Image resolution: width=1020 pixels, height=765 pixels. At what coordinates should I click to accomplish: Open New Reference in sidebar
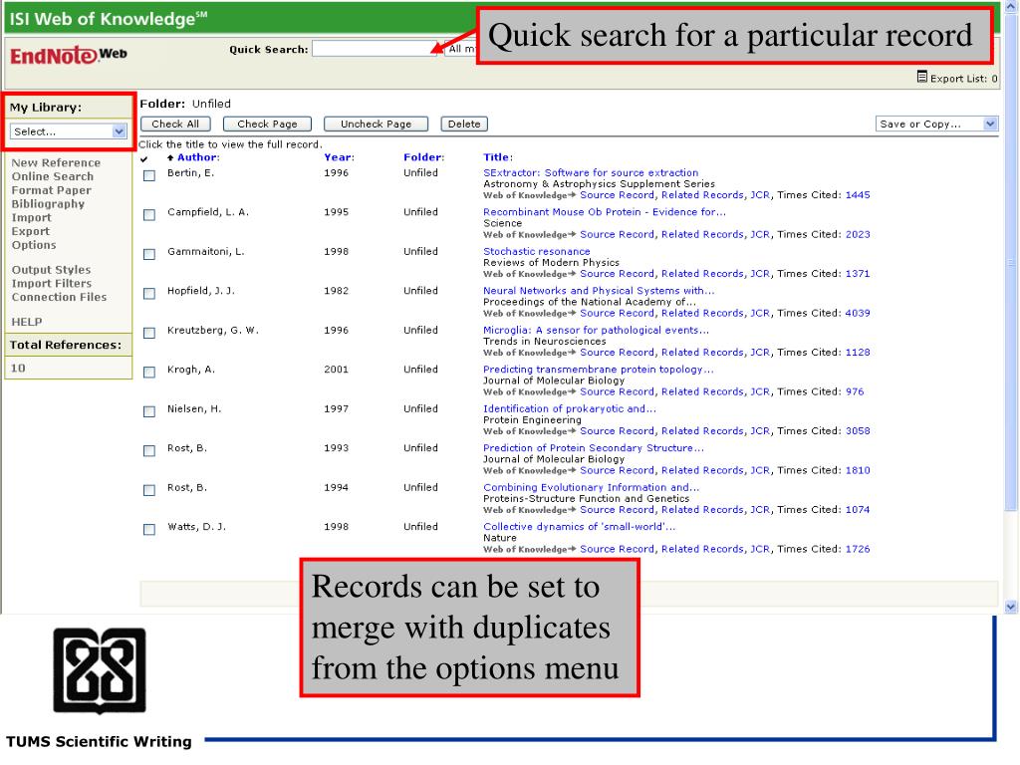coord(56,162)
